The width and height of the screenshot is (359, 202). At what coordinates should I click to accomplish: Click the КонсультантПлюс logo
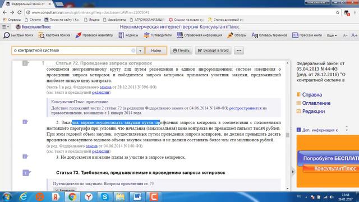[33, 27]
